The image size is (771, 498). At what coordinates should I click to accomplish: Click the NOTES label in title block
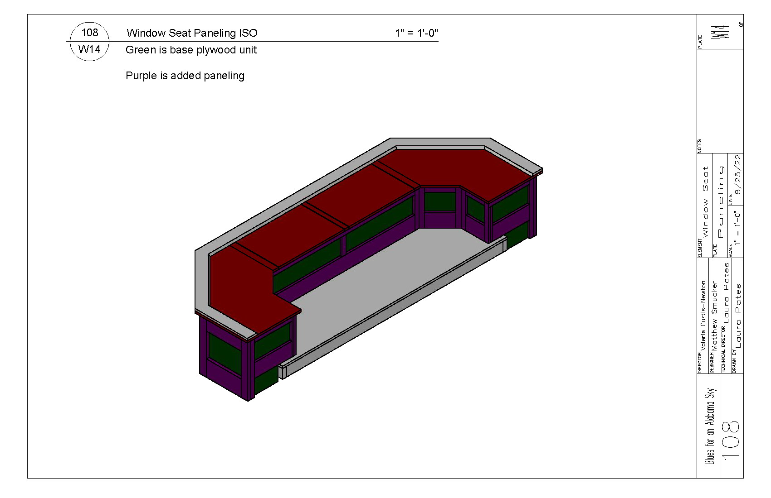(699, 146)
